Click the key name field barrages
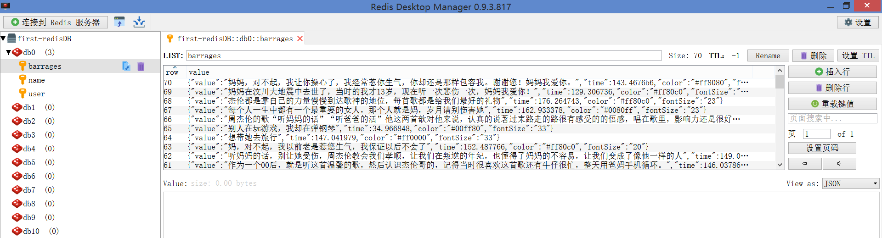This screenshot has width=882, height=238. (x=424, y=55)
